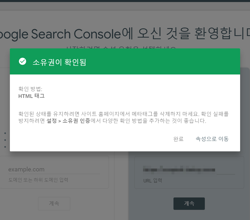250x220 pixels.
Task: Click the green checkmark icon beside 소유권이 확인됨
Action: point(22,61)
